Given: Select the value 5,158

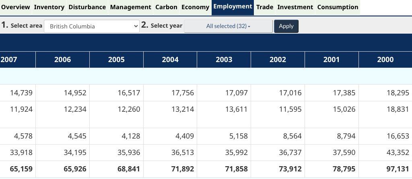Looking at the screenshot, I should [239, 136].
